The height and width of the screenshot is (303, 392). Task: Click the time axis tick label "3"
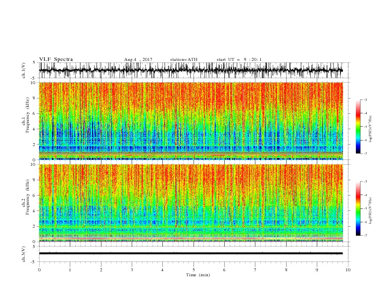click(x=132, y=270)
